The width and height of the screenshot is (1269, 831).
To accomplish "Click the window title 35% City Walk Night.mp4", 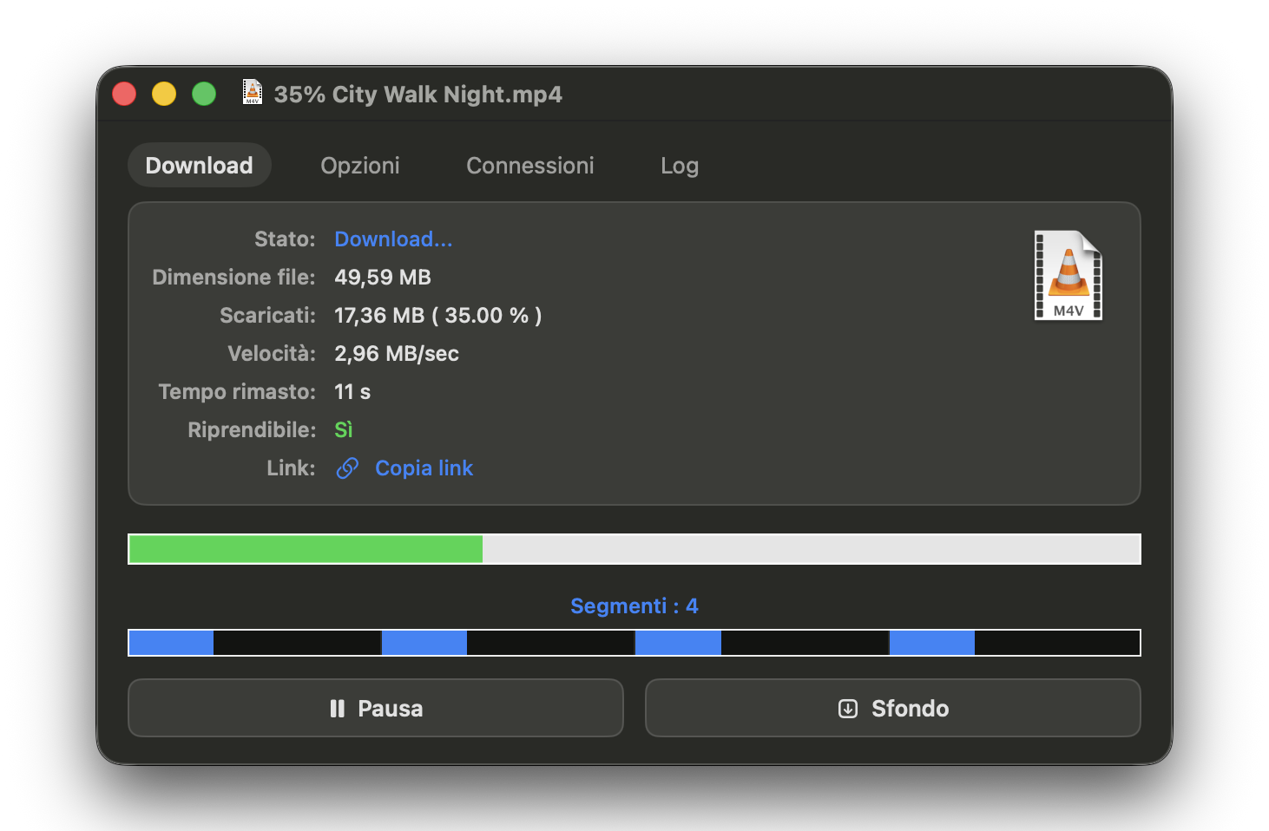I will [418, 94].
